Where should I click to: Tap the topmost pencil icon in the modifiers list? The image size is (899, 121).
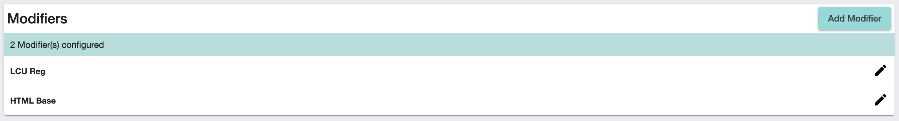pyautogui.click(x=880, y=70)
